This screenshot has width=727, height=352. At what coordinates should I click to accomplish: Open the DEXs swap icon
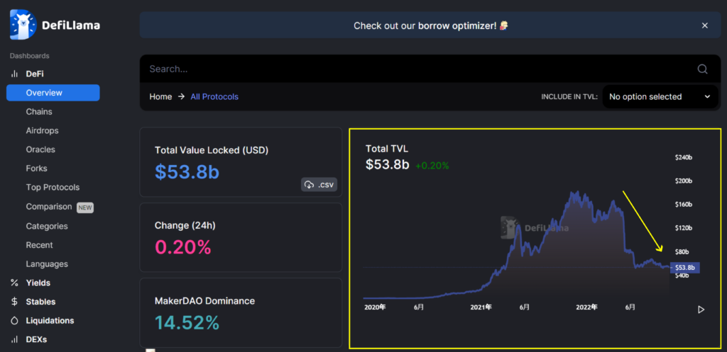[x=14, y=339]
